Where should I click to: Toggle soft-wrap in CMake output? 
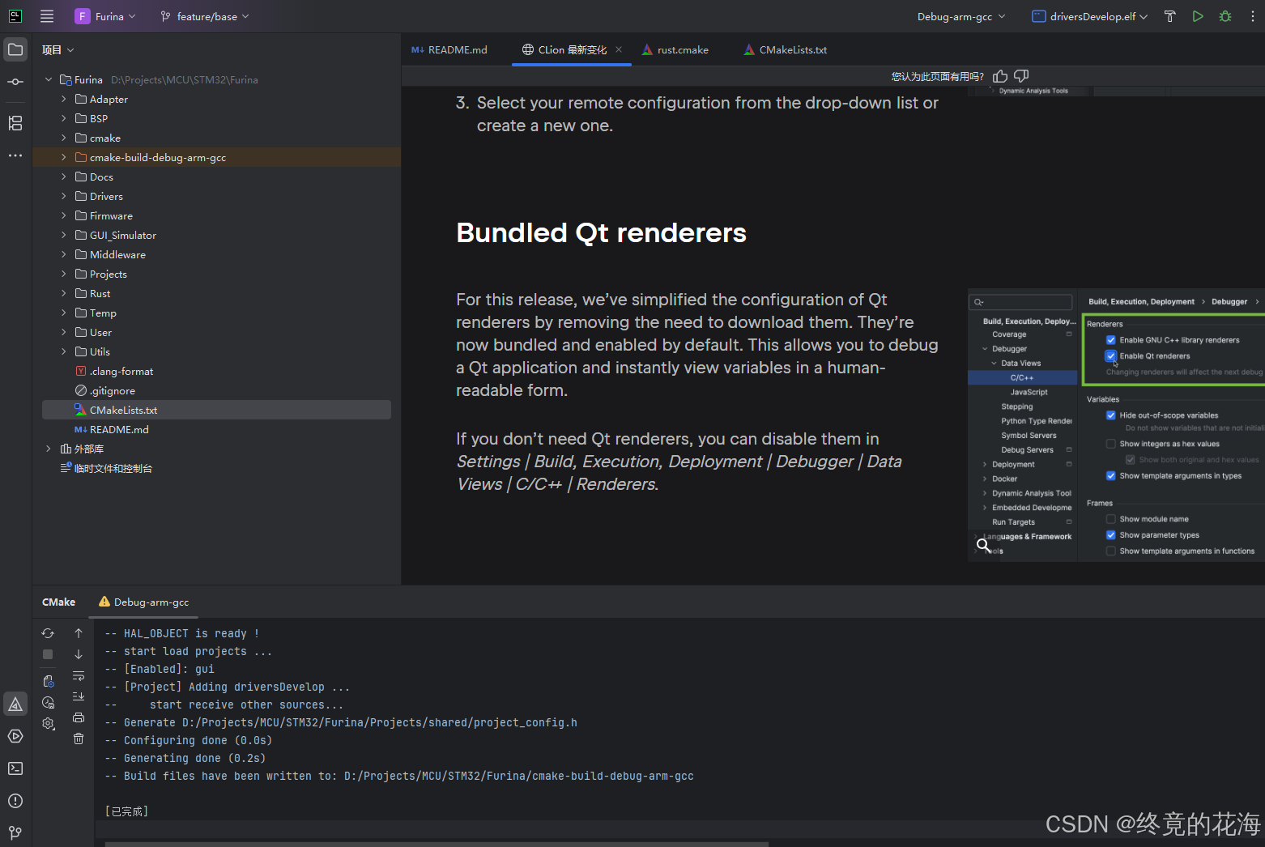(x=79, y=675)
